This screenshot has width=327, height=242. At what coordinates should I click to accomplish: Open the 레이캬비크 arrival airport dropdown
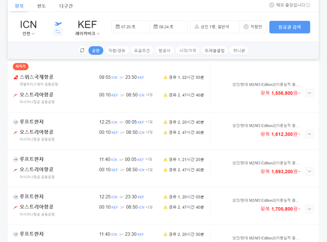(87, 33)
